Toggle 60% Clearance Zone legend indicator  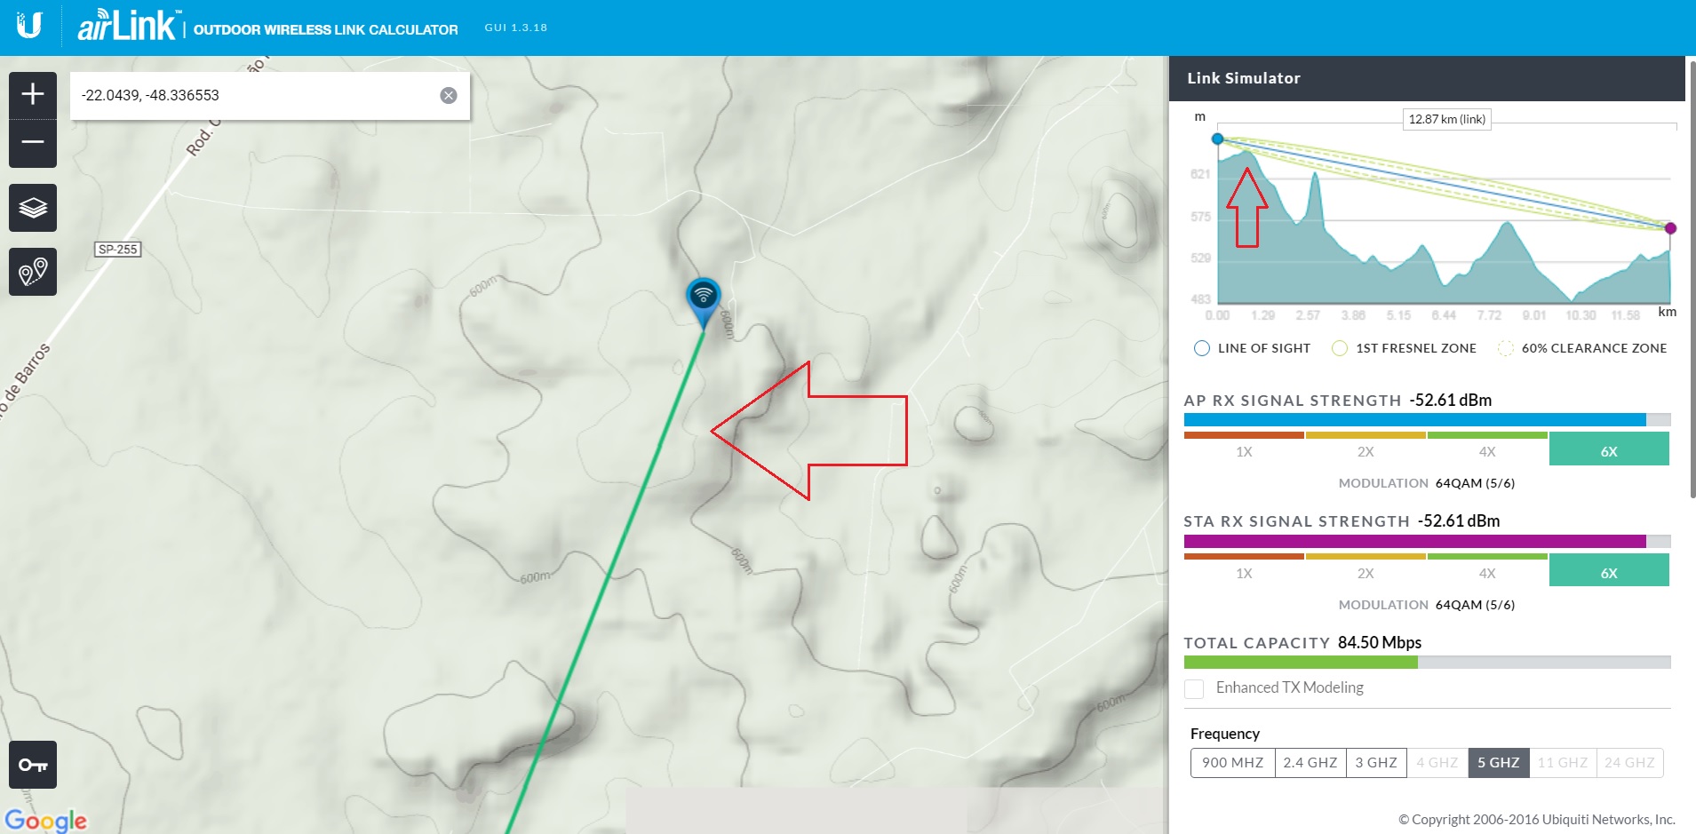pyautogui.click(x=1506, y=348)
